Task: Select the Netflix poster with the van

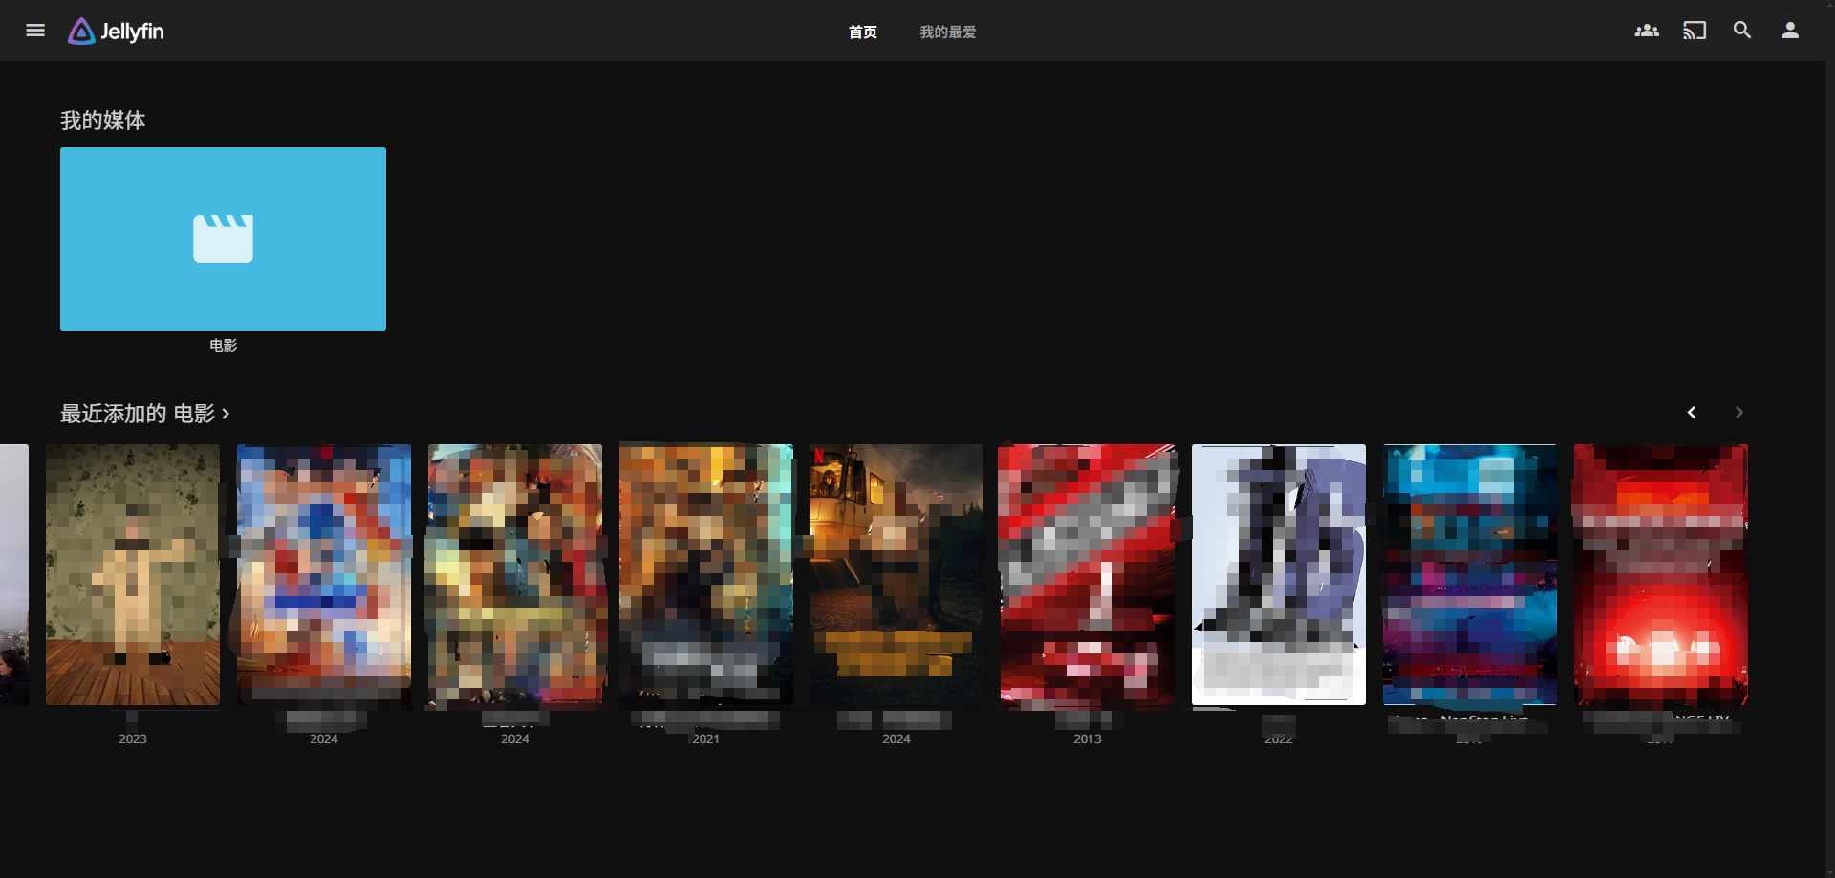Action: pos(896,574)
